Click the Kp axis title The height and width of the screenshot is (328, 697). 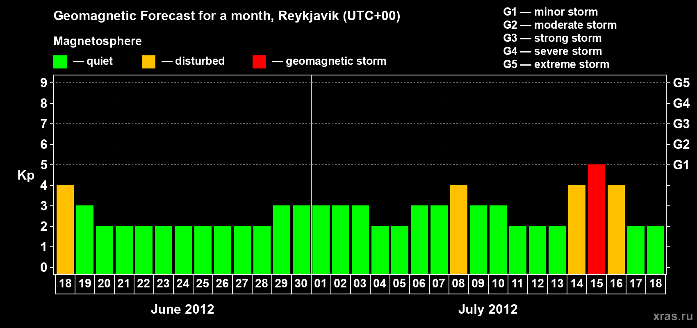point(26,175)
